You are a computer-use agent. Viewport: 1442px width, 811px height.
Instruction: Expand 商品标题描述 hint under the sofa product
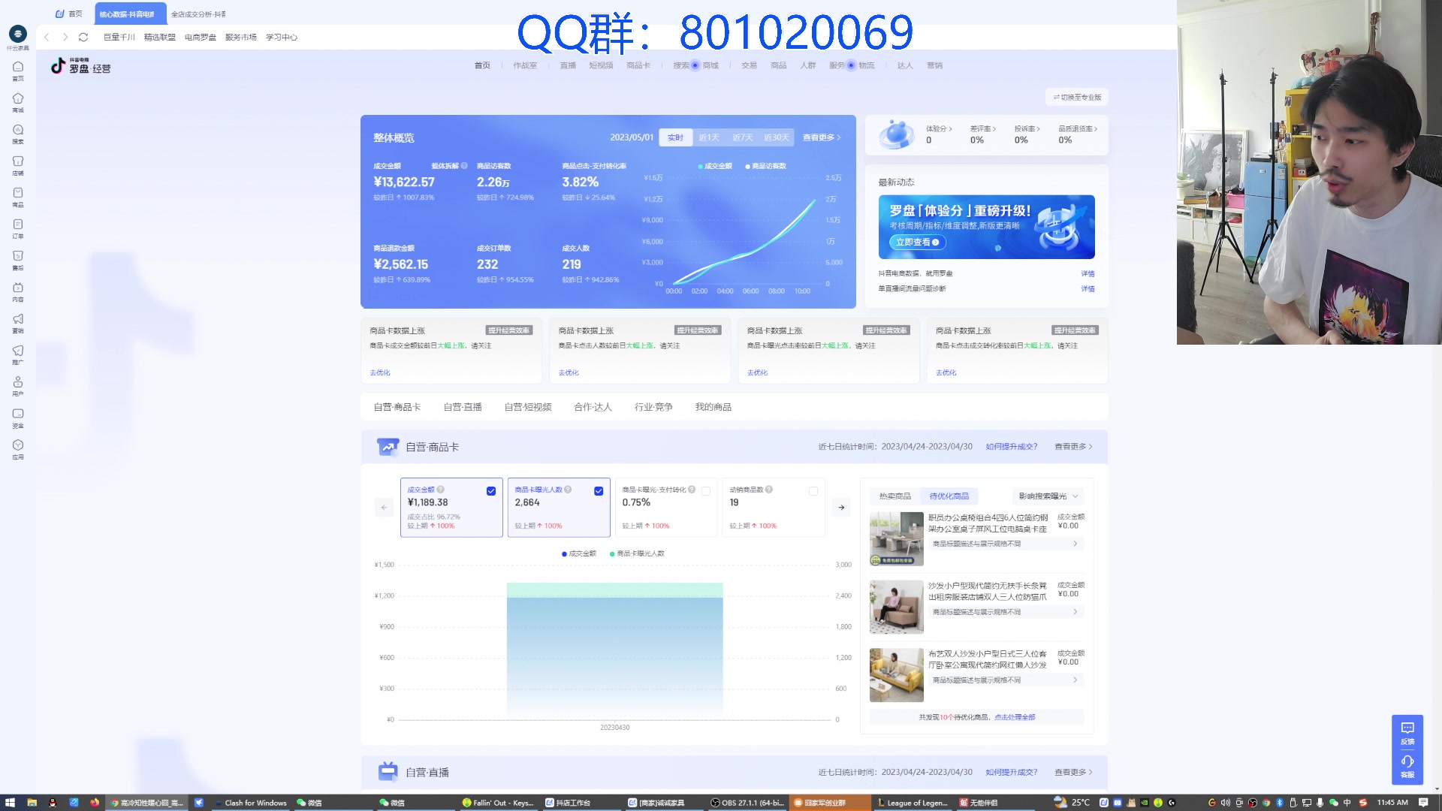point(1006,612)
